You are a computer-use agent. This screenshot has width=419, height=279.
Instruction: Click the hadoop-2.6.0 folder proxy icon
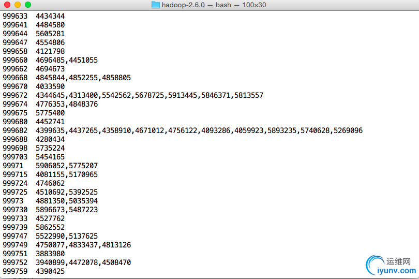click(156, 5)
